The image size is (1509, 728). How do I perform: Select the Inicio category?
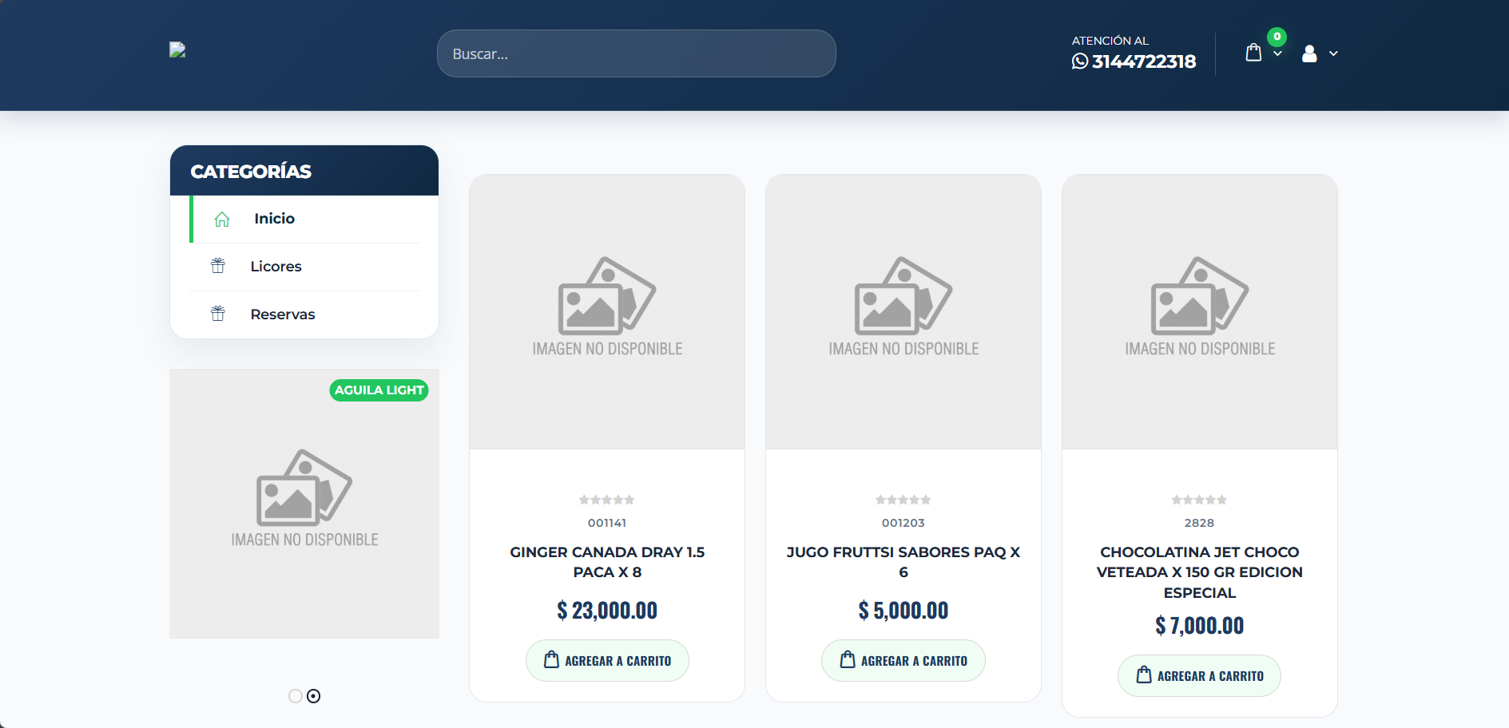274,218
